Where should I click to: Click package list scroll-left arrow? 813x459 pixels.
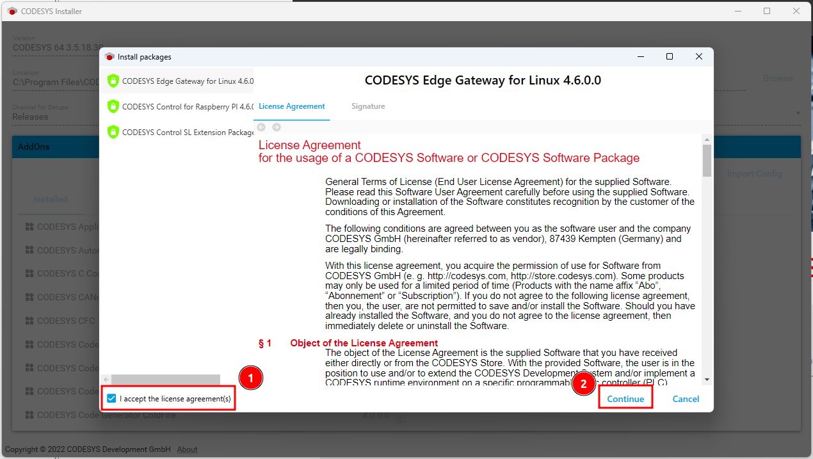coord(106,380)
